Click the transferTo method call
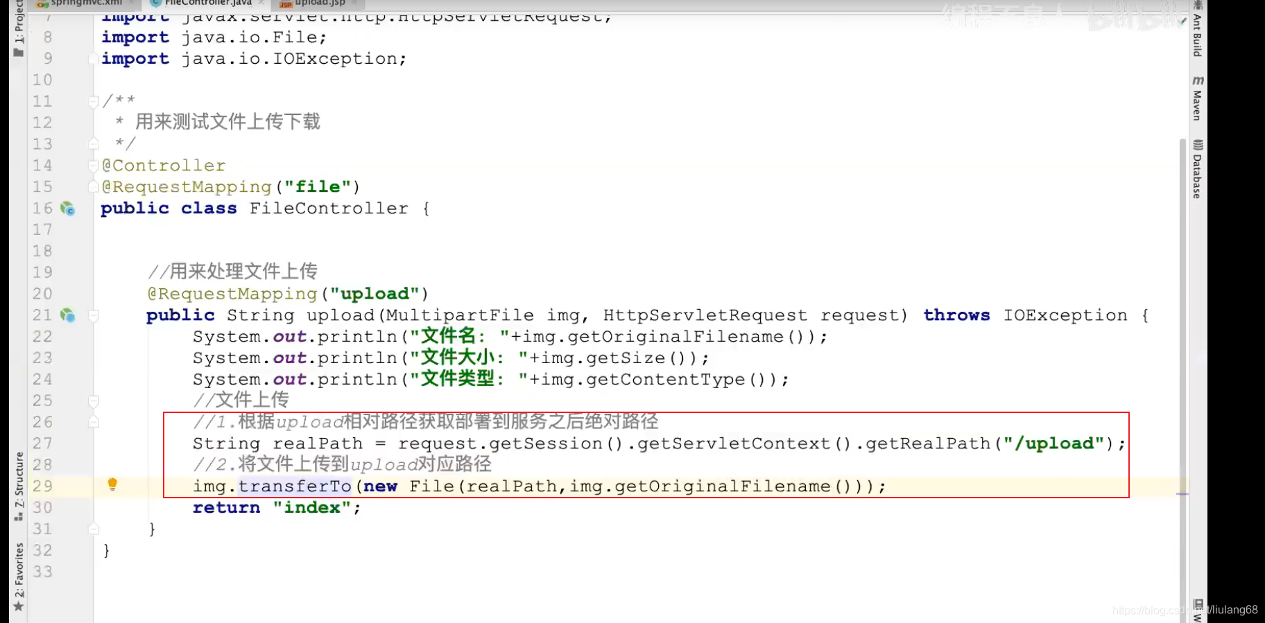Screen dimensions: 1265x623 (x=295, y=486)
